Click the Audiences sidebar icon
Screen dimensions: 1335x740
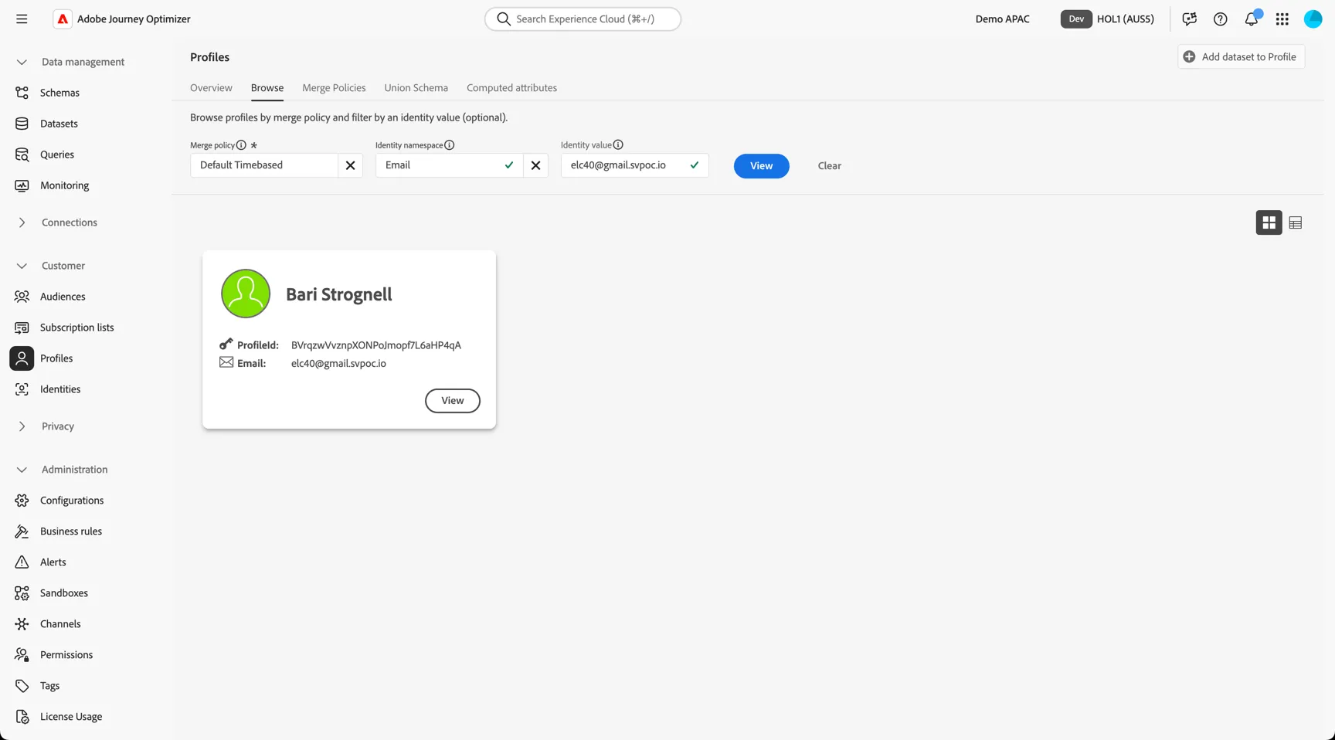pyautogui.click(x=22, y=297)
